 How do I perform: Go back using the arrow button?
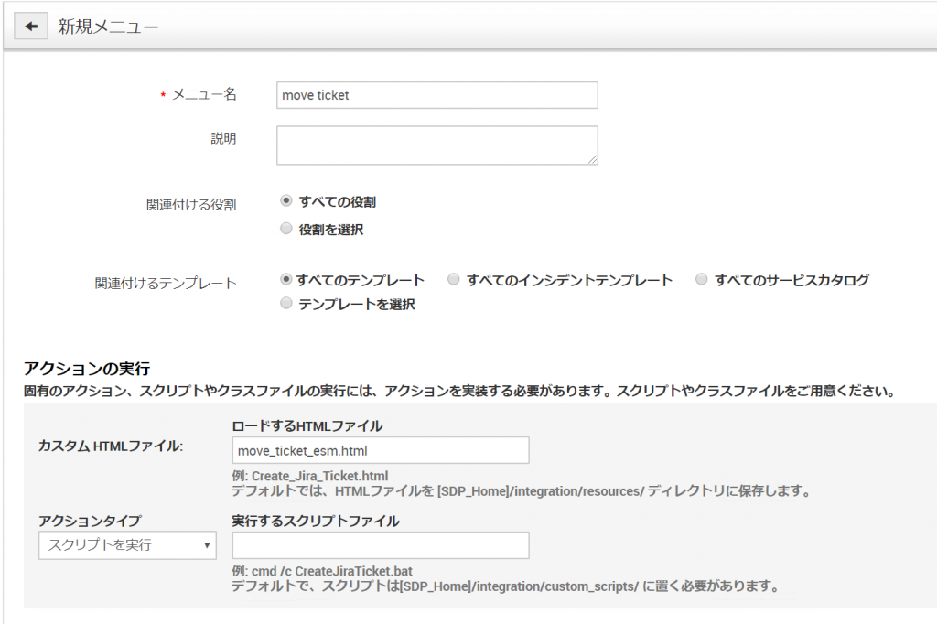tap(31, 27)
